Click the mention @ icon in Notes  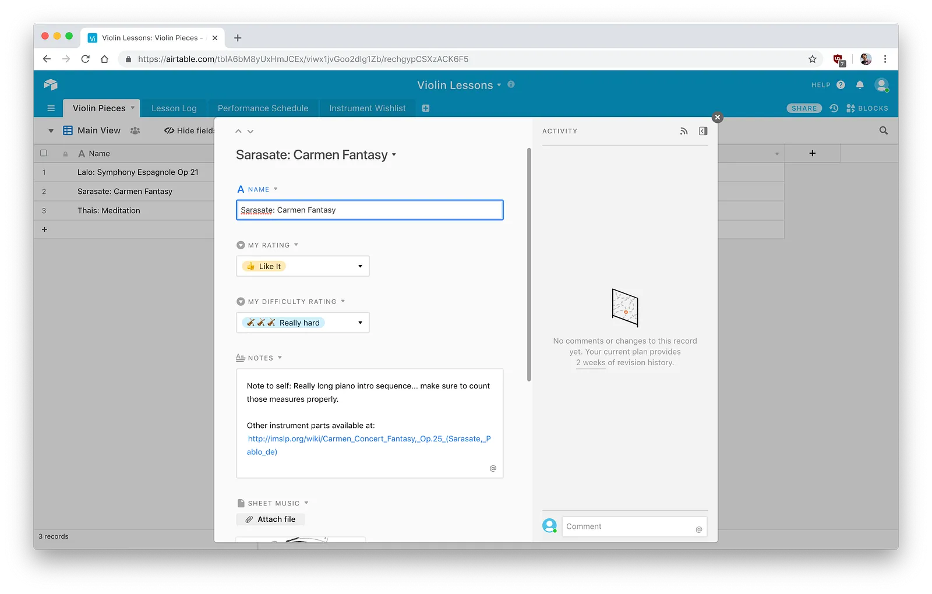coord(493,468)
